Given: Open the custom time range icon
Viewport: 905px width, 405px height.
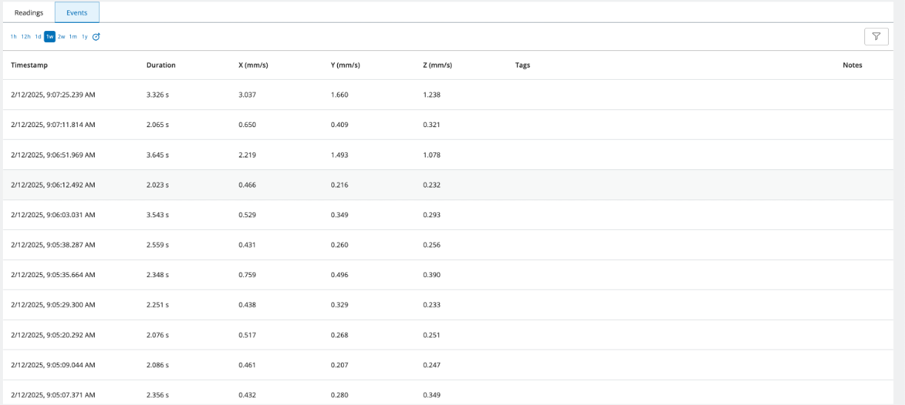Looking at the screenshot, I should 96,36.
